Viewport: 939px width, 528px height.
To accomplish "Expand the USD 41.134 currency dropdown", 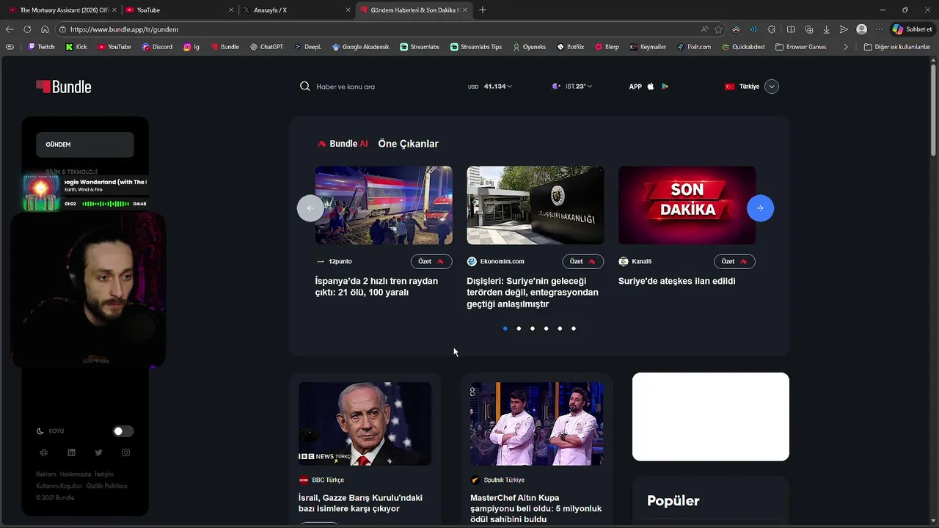I will click(490, 87).
